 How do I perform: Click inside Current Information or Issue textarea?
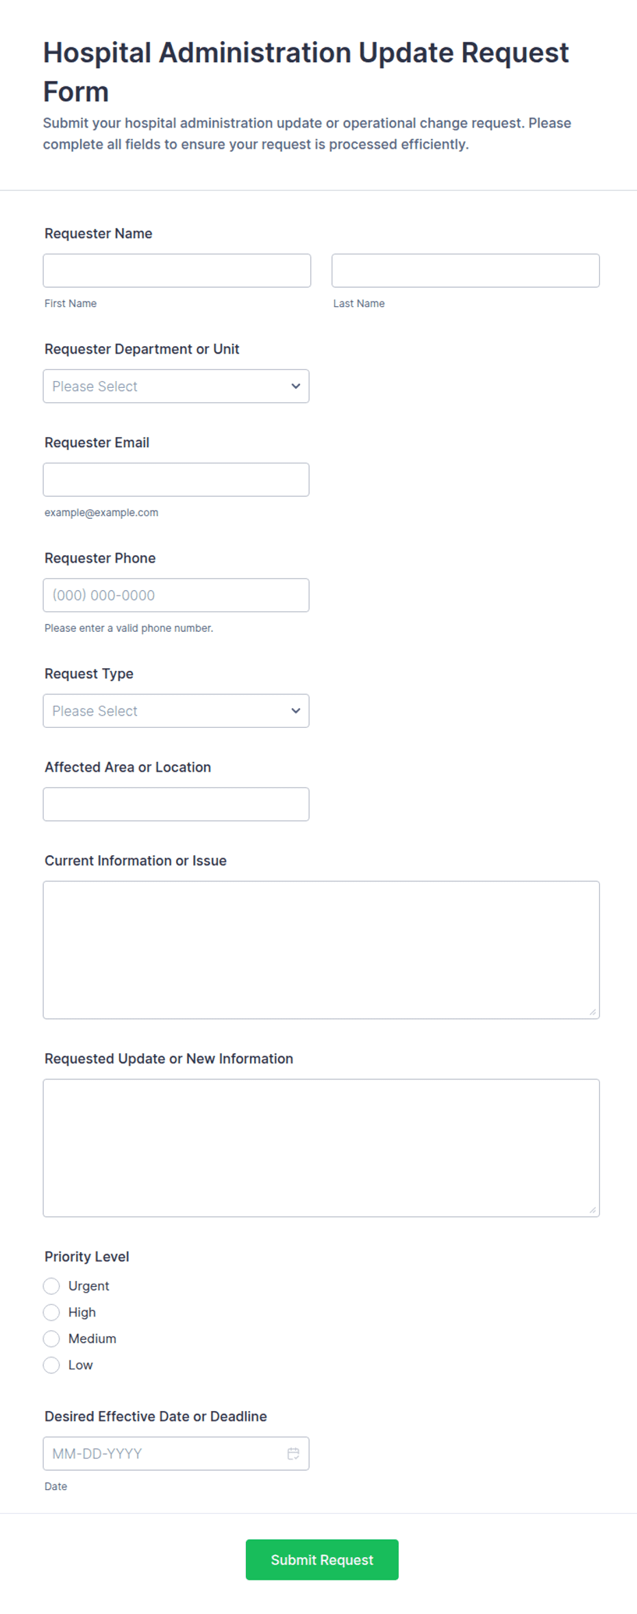321,950
